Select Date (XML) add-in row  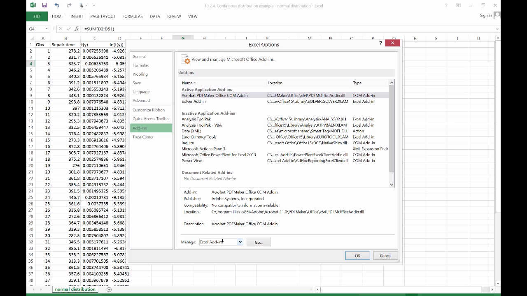284,131
